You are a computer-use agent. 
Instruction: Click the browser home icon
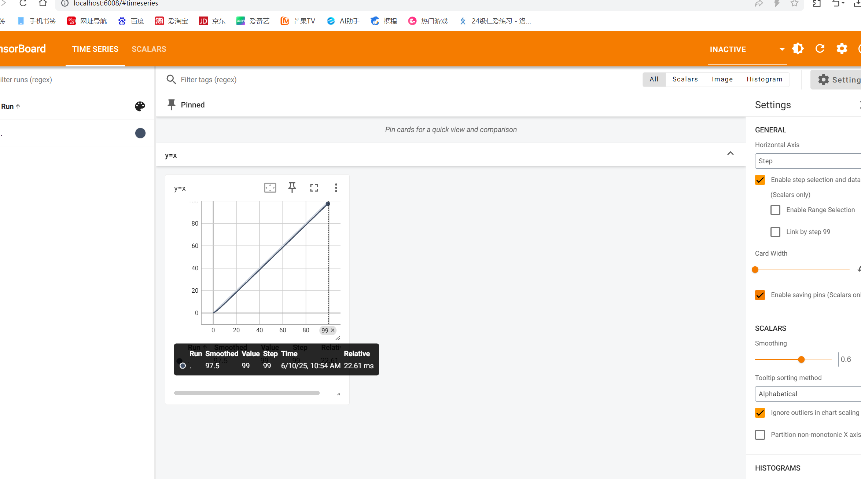(43, 3)
